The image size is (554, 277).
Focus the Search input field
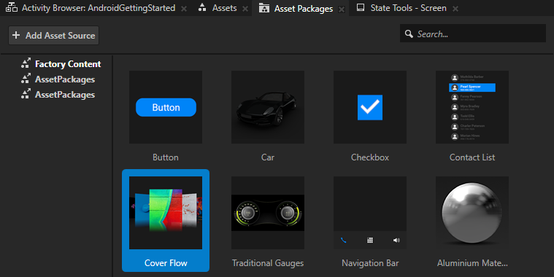[473, 34]
